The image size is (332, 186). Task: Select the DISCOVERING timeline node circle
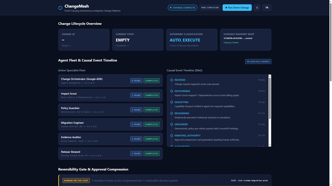pos(172,91)
